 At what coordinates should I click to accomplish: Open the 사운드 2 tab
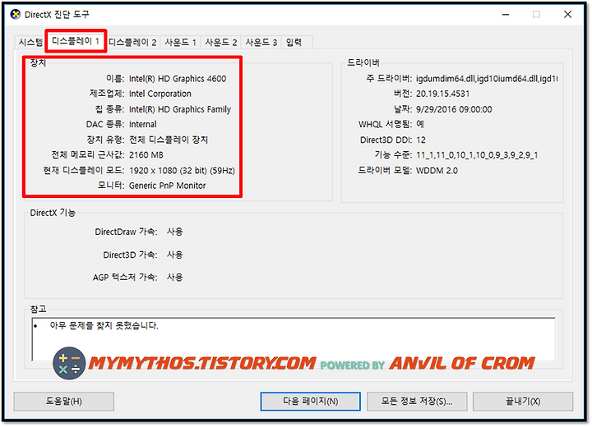221,42
